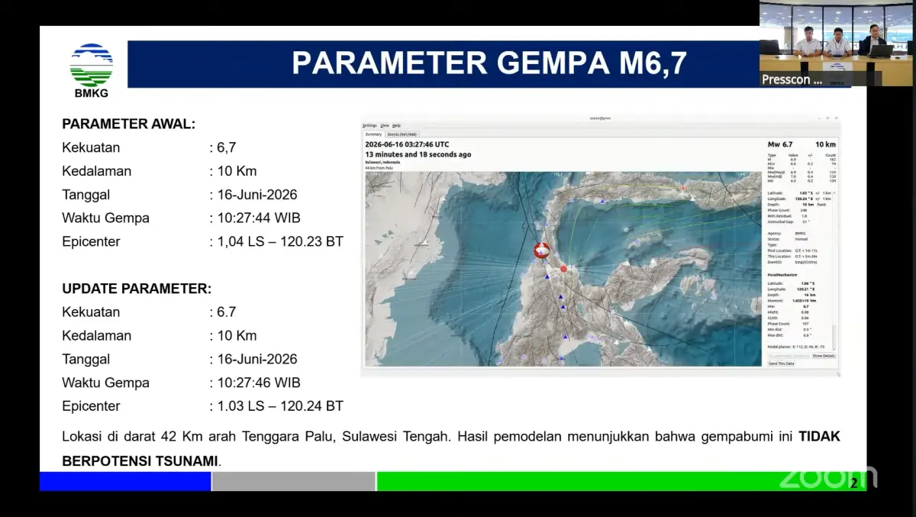Close the seismic app window
Screen dimensions: 916x517
(836, 118)
